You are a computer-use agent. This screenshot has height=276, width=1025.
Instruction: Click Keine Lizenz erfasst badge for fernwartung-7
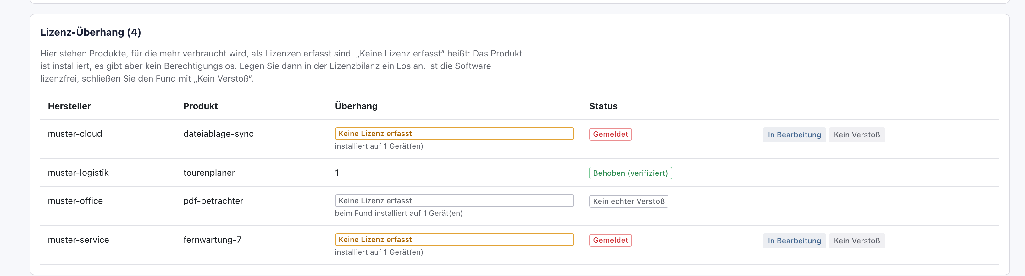pyautogui.click(x=454, y=240)
